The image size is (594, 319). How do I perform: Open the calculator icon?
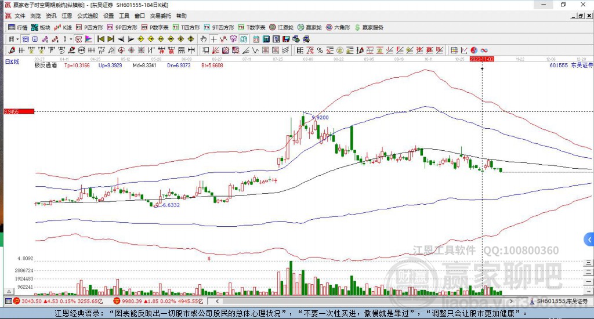(x=266, y=39)
